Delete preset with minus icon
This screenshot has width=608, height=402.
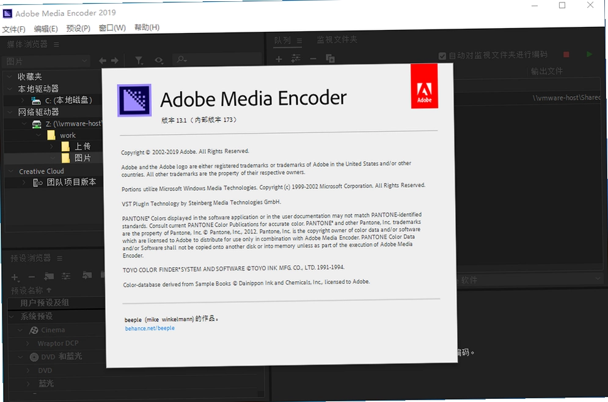pyautogui.click(x=32, y=277)
